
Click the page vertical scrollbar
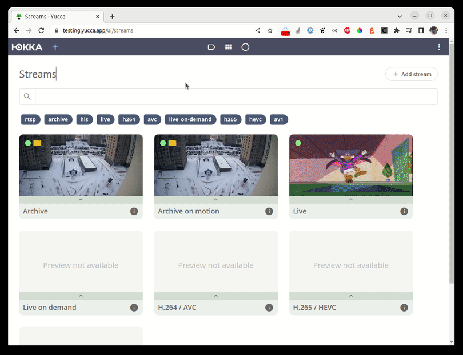coord(452,164)
